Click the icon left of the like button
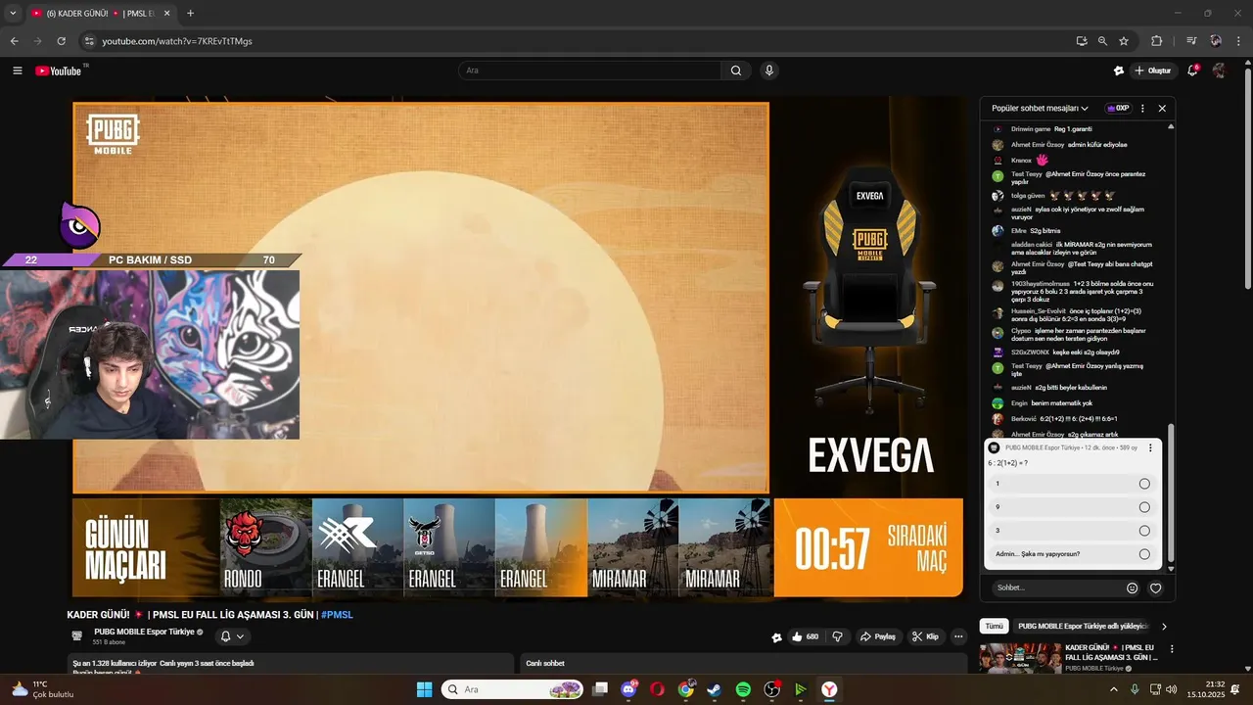This screenshot has height=705, width=1253. tap(777, 637)
